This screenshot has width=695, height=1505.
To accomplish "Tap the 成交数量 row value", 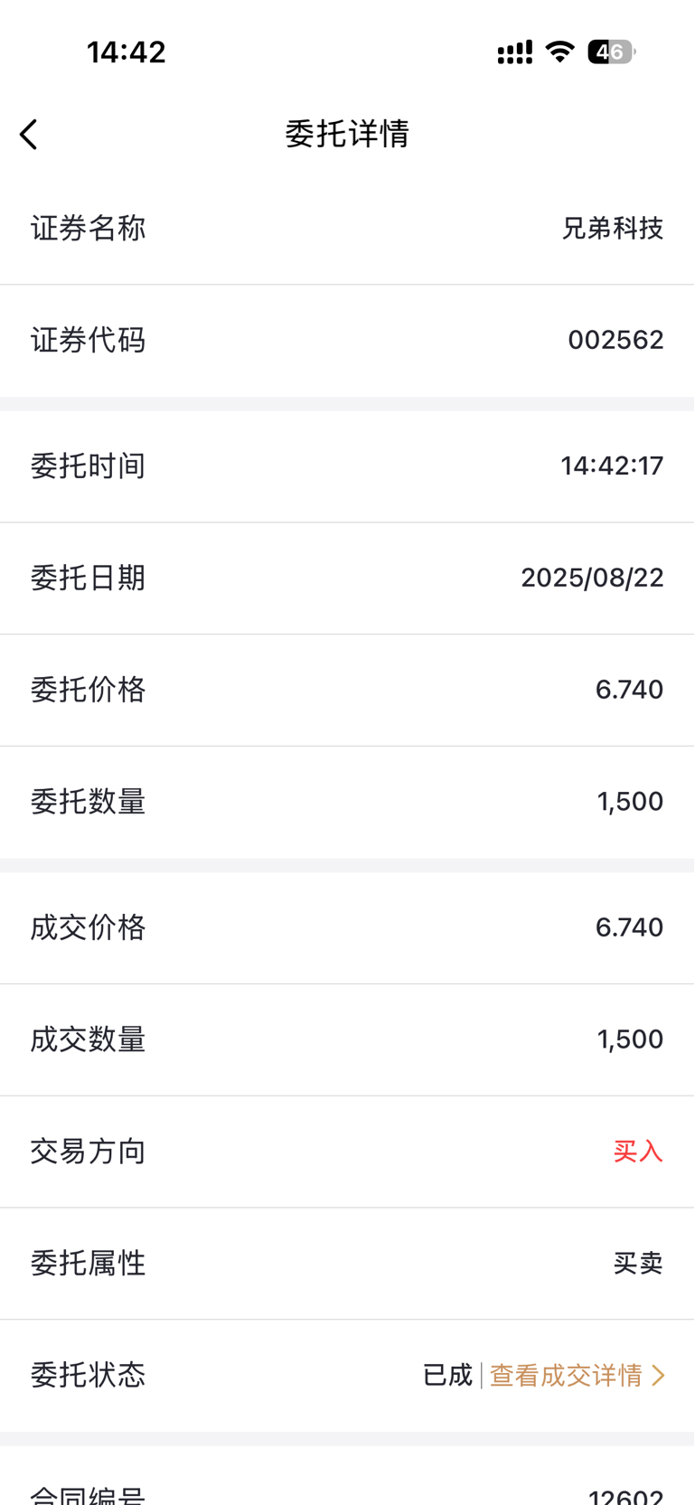I will point(630,1039).
